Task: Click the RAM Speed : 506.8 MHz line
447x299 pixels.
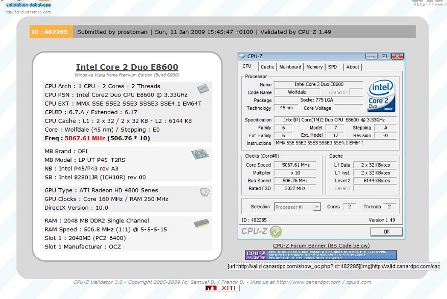Action: [106, 230]
